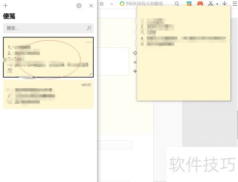This screenshot has height=182, width=238.
Task: Open Sticky Notes settings gear
Action: tap(79, 6)
